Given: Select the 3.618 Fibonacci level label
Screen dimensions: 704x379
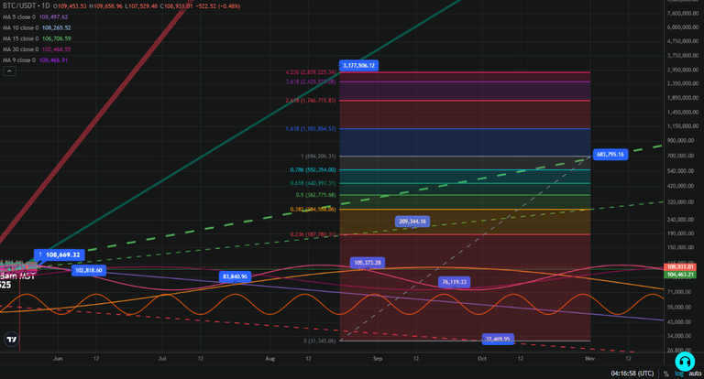Looking at the screenshot, I should click(x=311, y=81).
